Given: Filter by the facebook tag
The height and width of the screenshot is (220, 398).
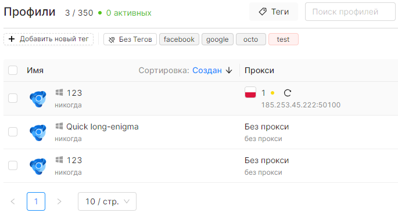Looking at the screenshot, I should [x=179, y=39].
